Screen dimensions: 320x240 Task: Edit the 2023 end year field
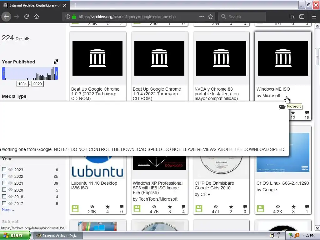tap(37, 84)
